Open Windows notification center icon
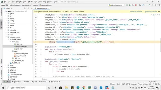The height and width of the screenshot is (90, 161). point(157,88)
